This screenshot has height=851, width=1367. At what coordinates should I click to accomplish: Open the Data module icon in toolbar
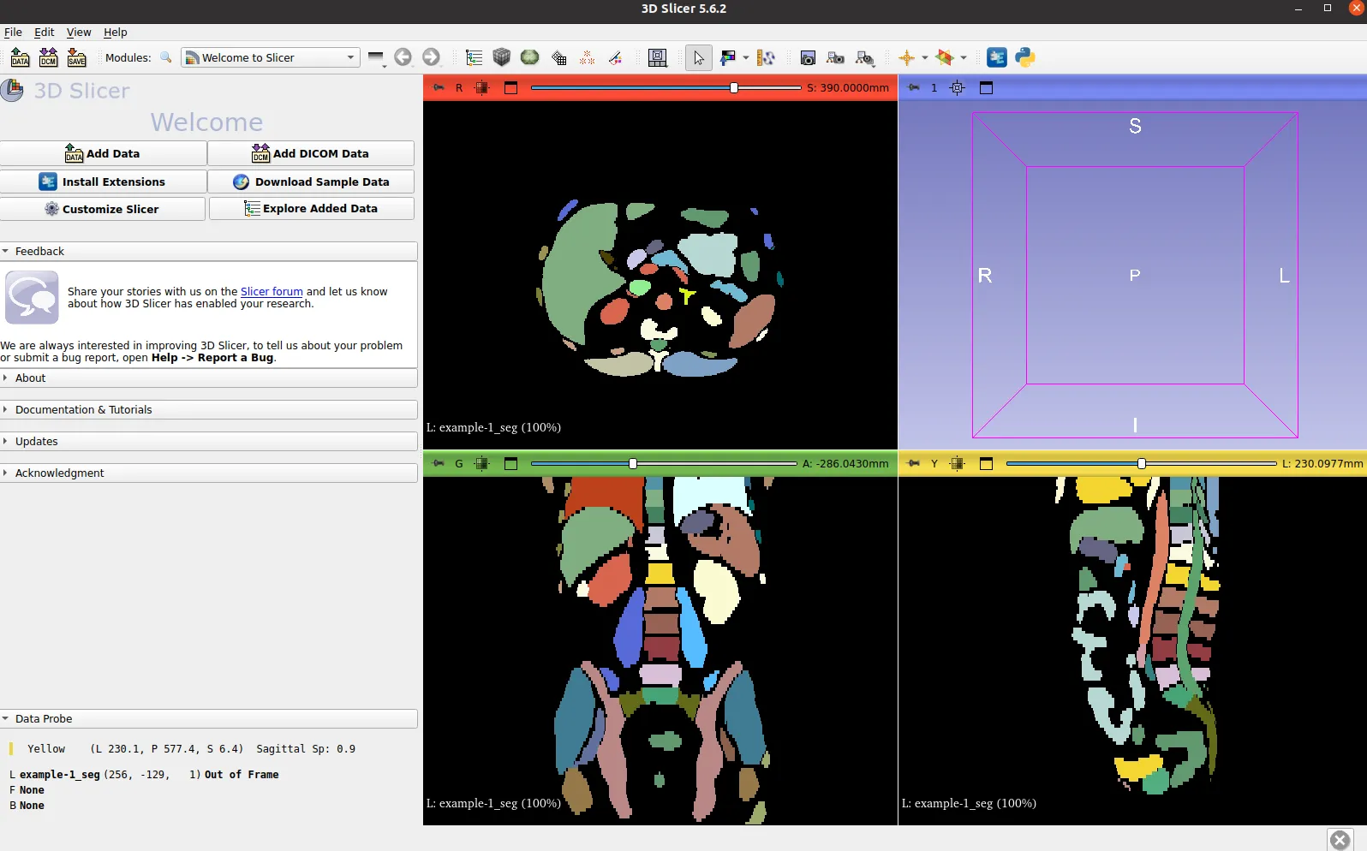(474, 57)
